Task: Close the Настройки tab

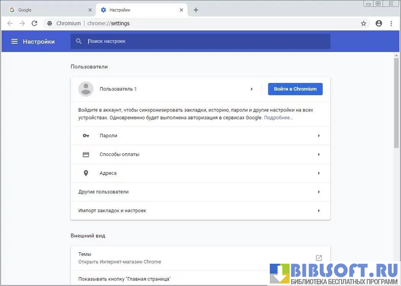Action: [x=182, y=10]
